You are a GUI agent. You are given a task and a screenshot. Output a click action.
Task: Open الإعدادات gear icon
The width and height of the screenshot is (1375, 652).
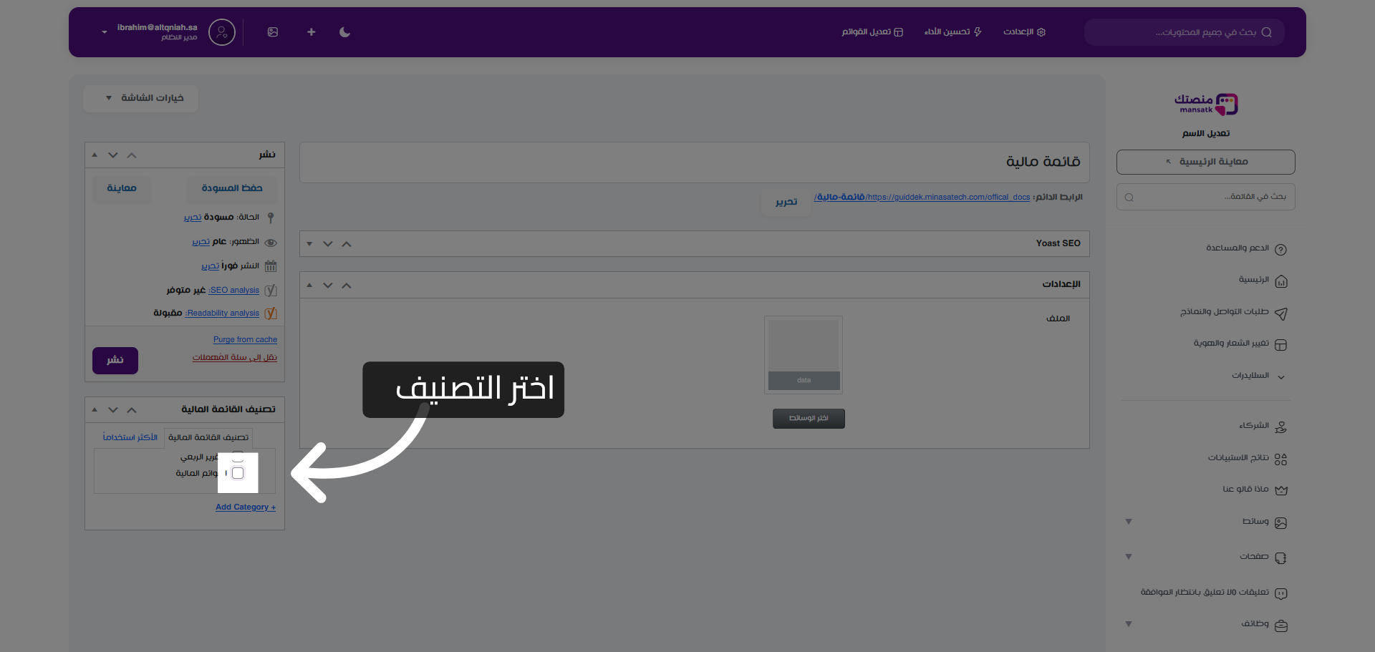[1043, 32]
